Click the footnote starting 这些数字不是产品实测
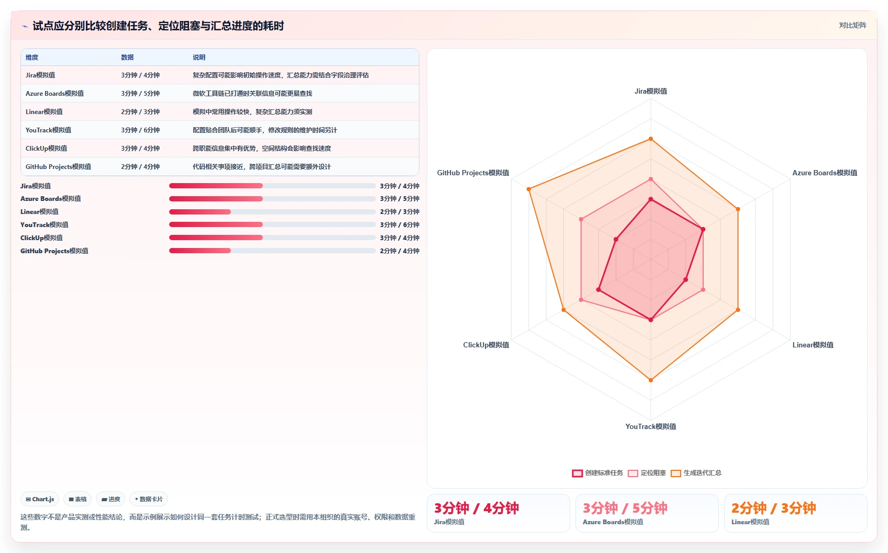888x553 pixels. point(218,522)
